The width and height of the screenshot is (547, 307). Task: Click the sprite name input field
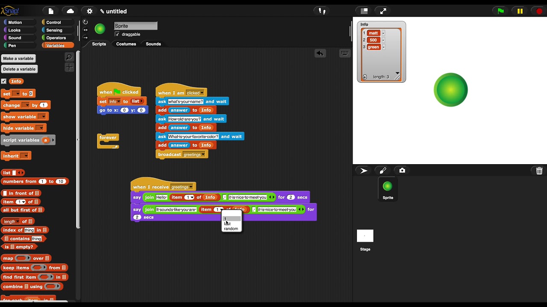136,26
